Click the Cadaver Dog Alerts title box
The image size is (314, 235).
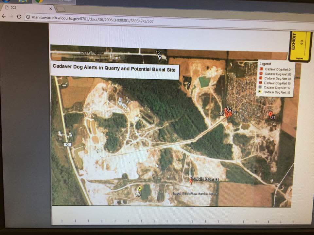(114, 69)
